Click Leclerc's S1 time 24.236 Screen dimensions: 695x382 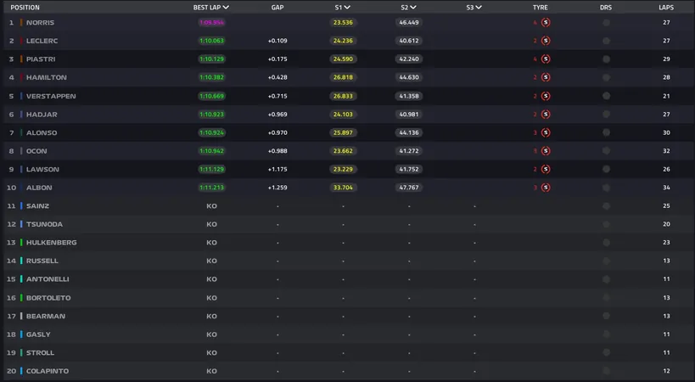(x=343, y=41)
